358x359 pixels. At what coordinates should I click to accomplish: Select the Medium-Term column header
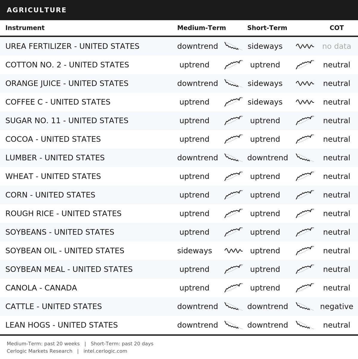pyautogui.click(x=201, y=28)
